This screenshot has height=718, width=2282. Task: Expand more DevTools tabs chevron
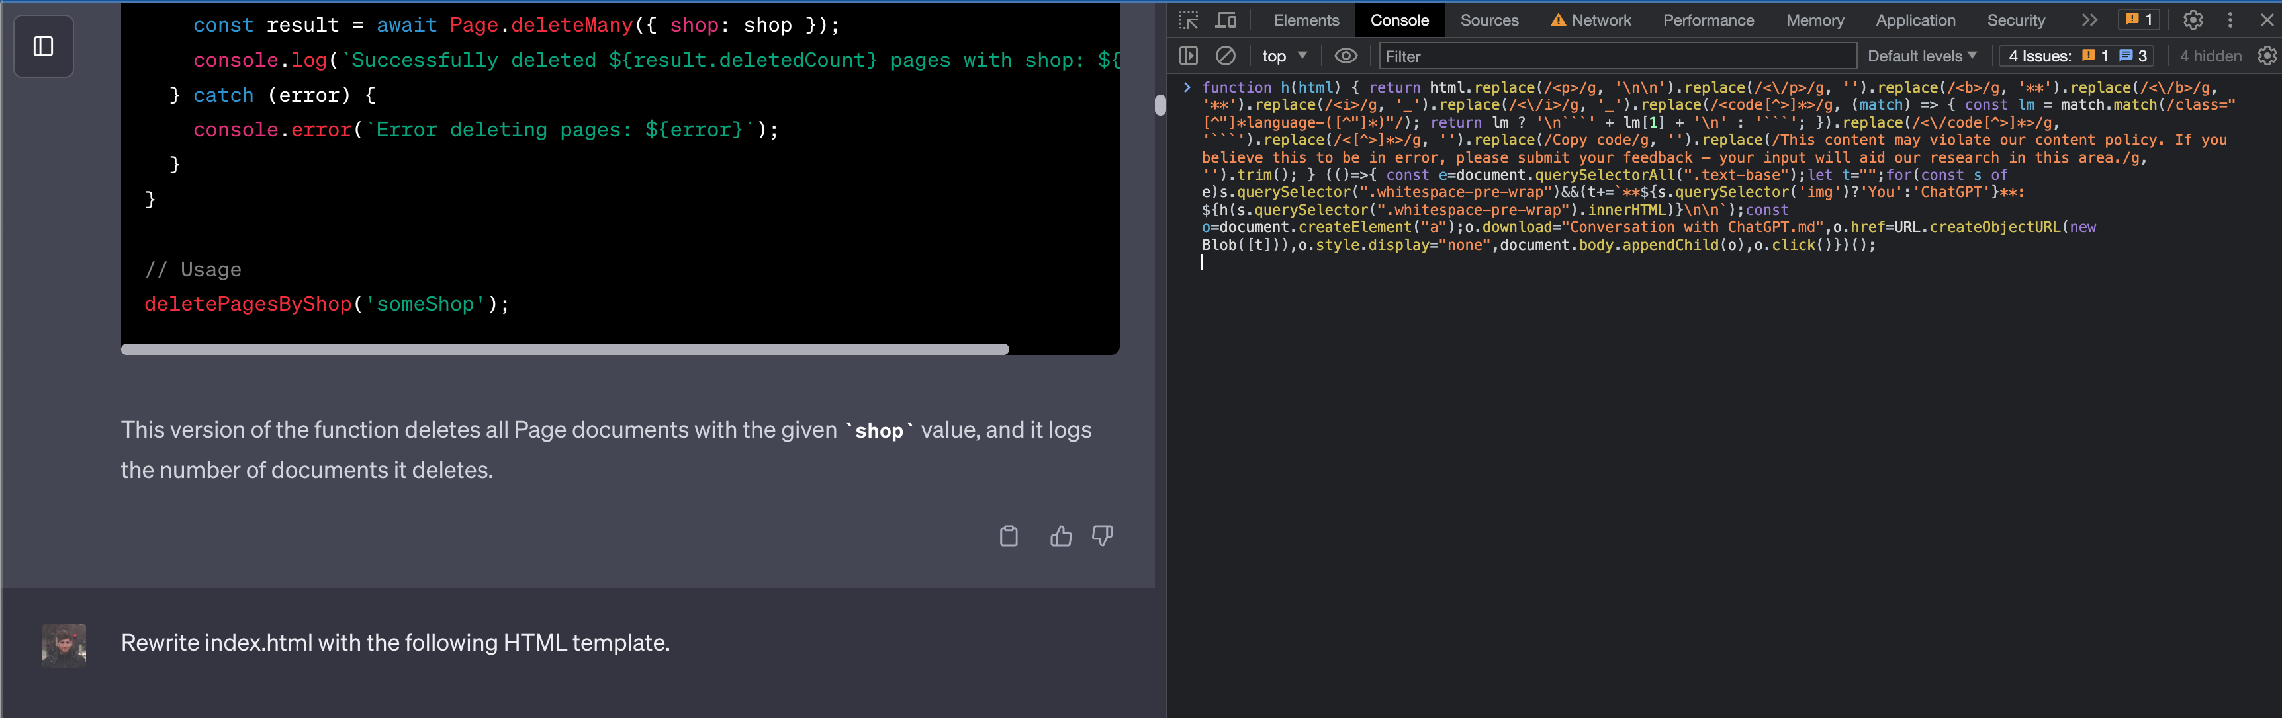(x=2089, y=20)
